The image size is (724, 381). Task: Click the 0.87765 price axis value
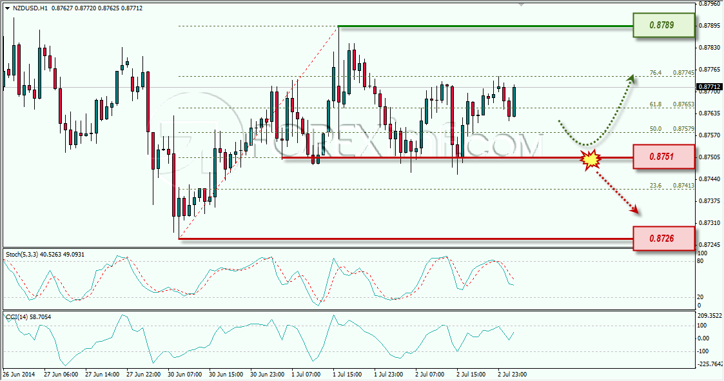pos(710,69)
